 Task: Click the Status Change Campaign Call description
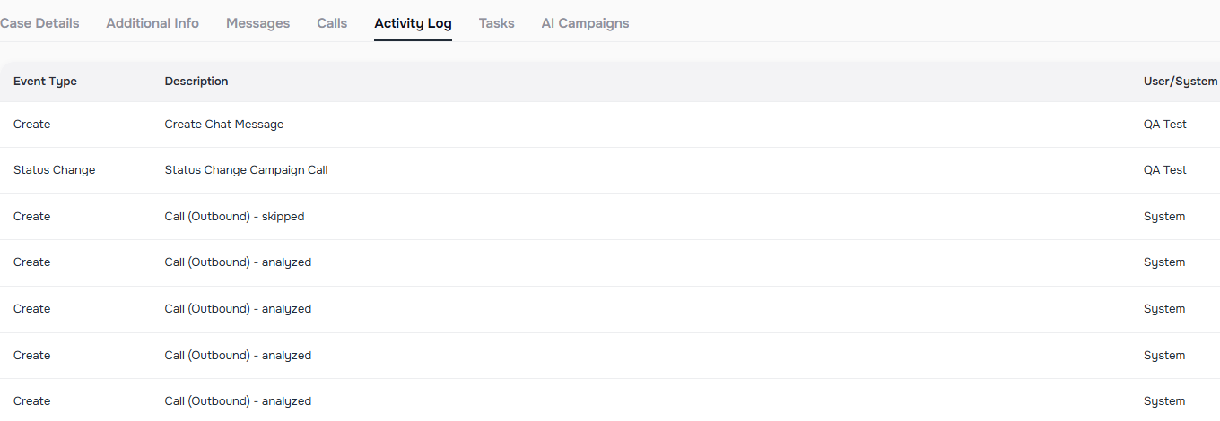246,170
